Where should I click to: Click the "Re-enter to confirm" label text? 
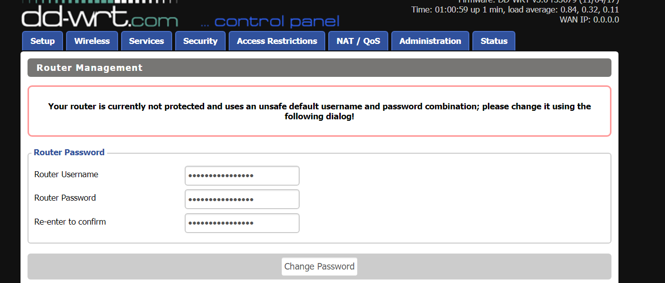[70, 222]
